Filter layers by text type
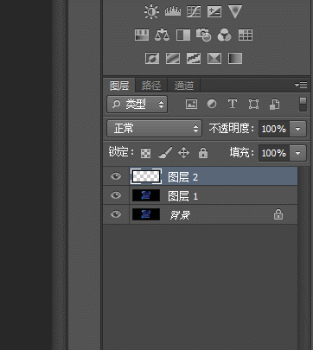The width and height of the screenshot is (313, 350). coord(233,104)
